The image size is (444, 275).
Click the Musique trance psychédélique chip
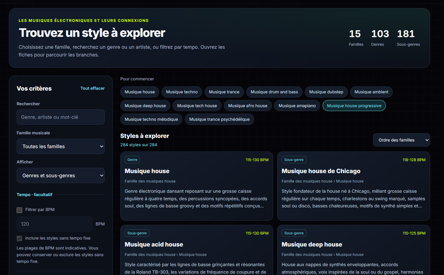(220, 119)
